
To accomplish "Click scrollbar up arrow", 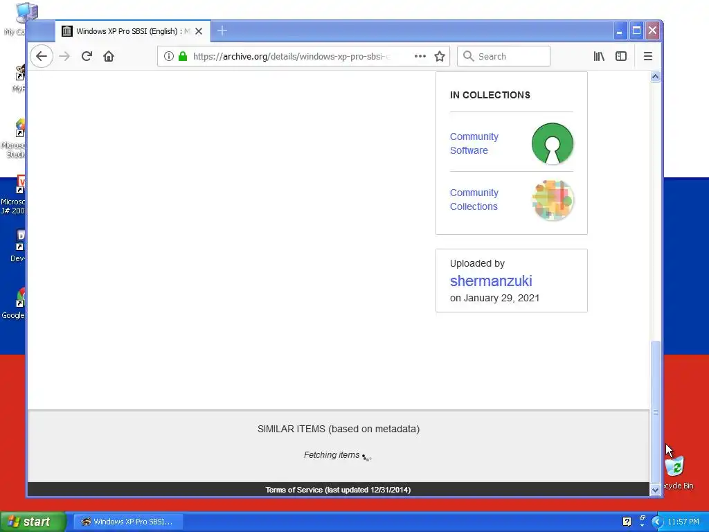I will pyautogui.click(x=655, y=77).
